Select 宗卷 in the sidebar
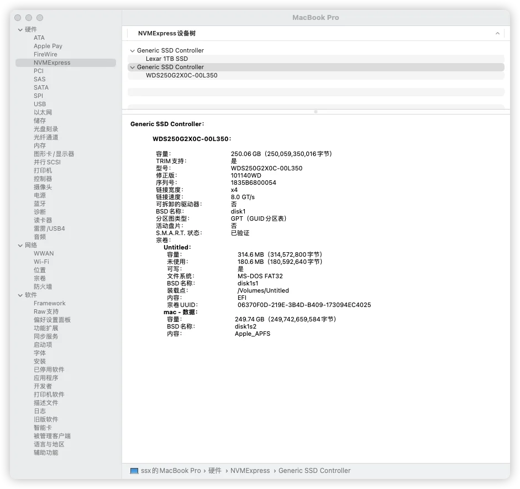The width and height of the screenshot is (520, 489). (x=40, y=279)
